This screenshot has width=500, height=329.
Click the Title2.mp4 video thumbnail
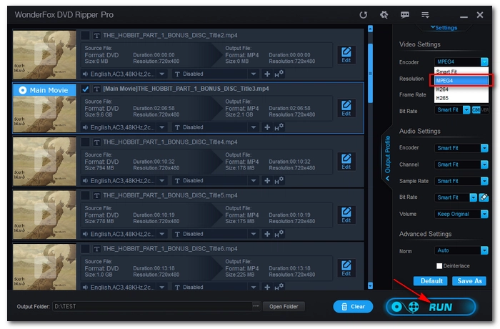44,54
